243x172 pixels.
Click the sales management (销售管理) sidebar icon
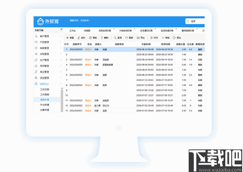[36, 48]
